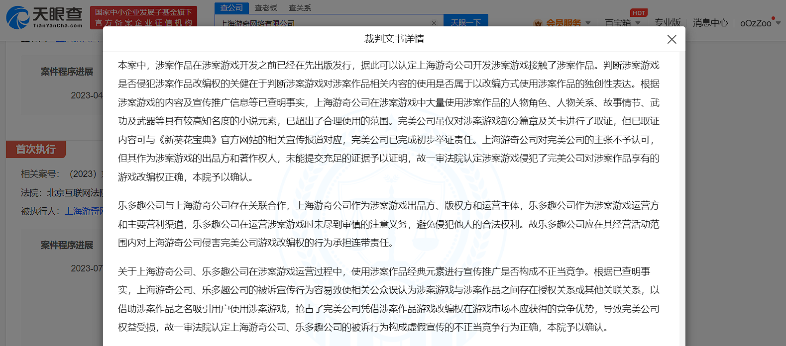Clear the search box text
The height and width of the screenshot is (346, 786).
[x=434, y=23]
